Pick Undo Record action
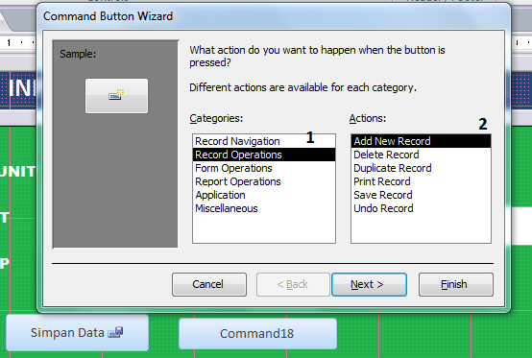 coord(421,208)
